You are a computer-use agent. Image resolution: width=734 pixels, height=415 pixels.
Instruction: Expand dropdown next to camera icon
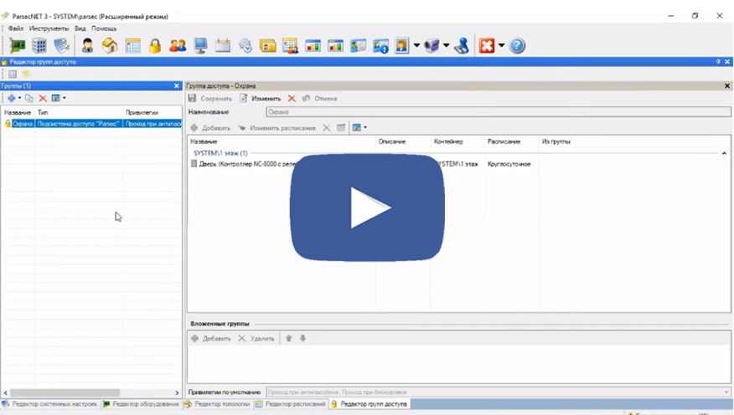446,46
